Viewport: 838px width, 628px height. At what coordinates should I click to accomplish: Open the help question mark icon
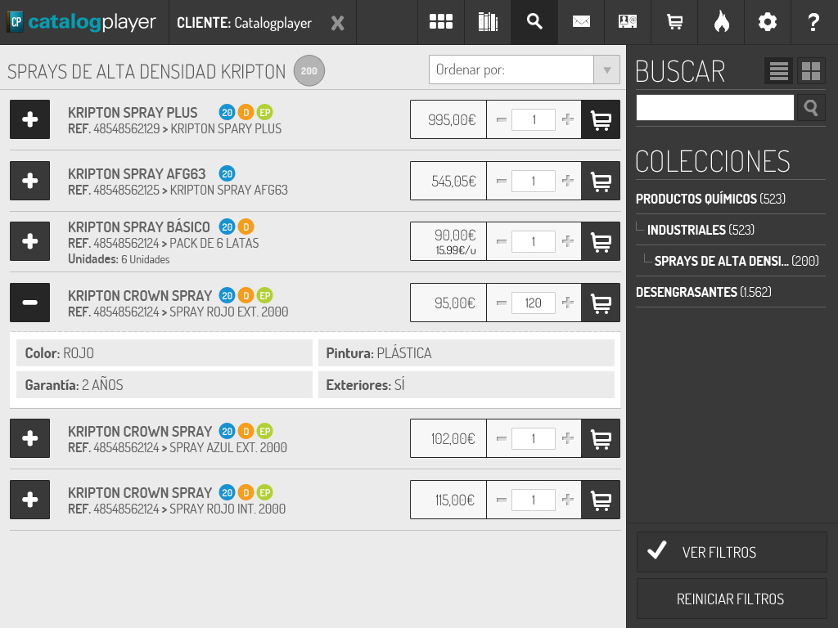pyautogui.click(x=814, y=22)
